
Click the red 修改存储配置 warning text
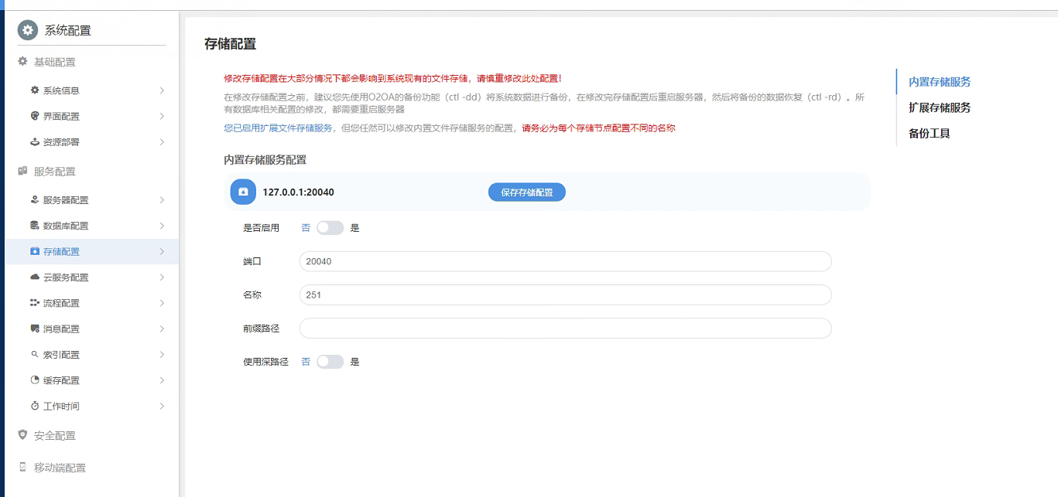pyautogui.click(x=392, y=78)
